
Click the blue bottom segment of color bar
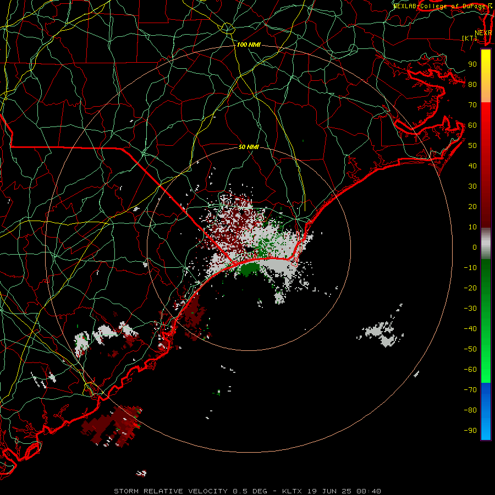486,411
